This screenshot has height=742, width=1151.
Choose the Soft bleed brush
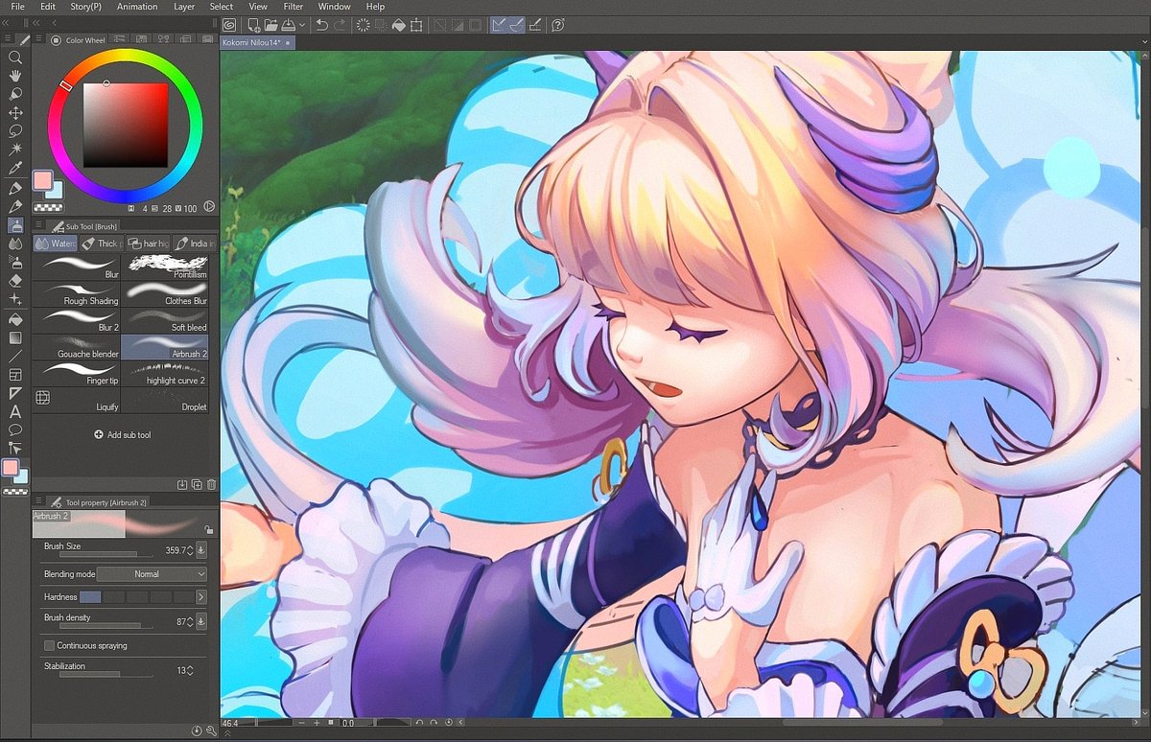(166, 320)
